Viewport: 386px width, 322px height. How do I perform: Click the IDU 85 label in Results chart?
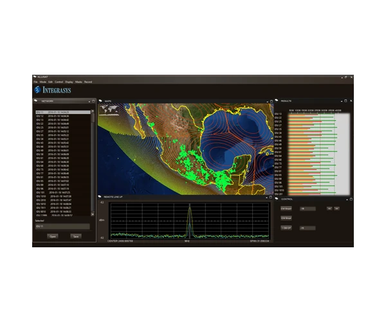[x=278, y=175]
